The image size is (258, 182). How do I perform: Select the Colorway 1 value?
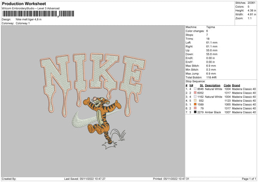pos(23,23)
